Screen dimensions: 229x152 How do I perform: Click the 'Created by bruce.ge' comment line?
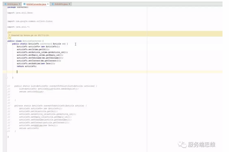click(x=29, y=35)
